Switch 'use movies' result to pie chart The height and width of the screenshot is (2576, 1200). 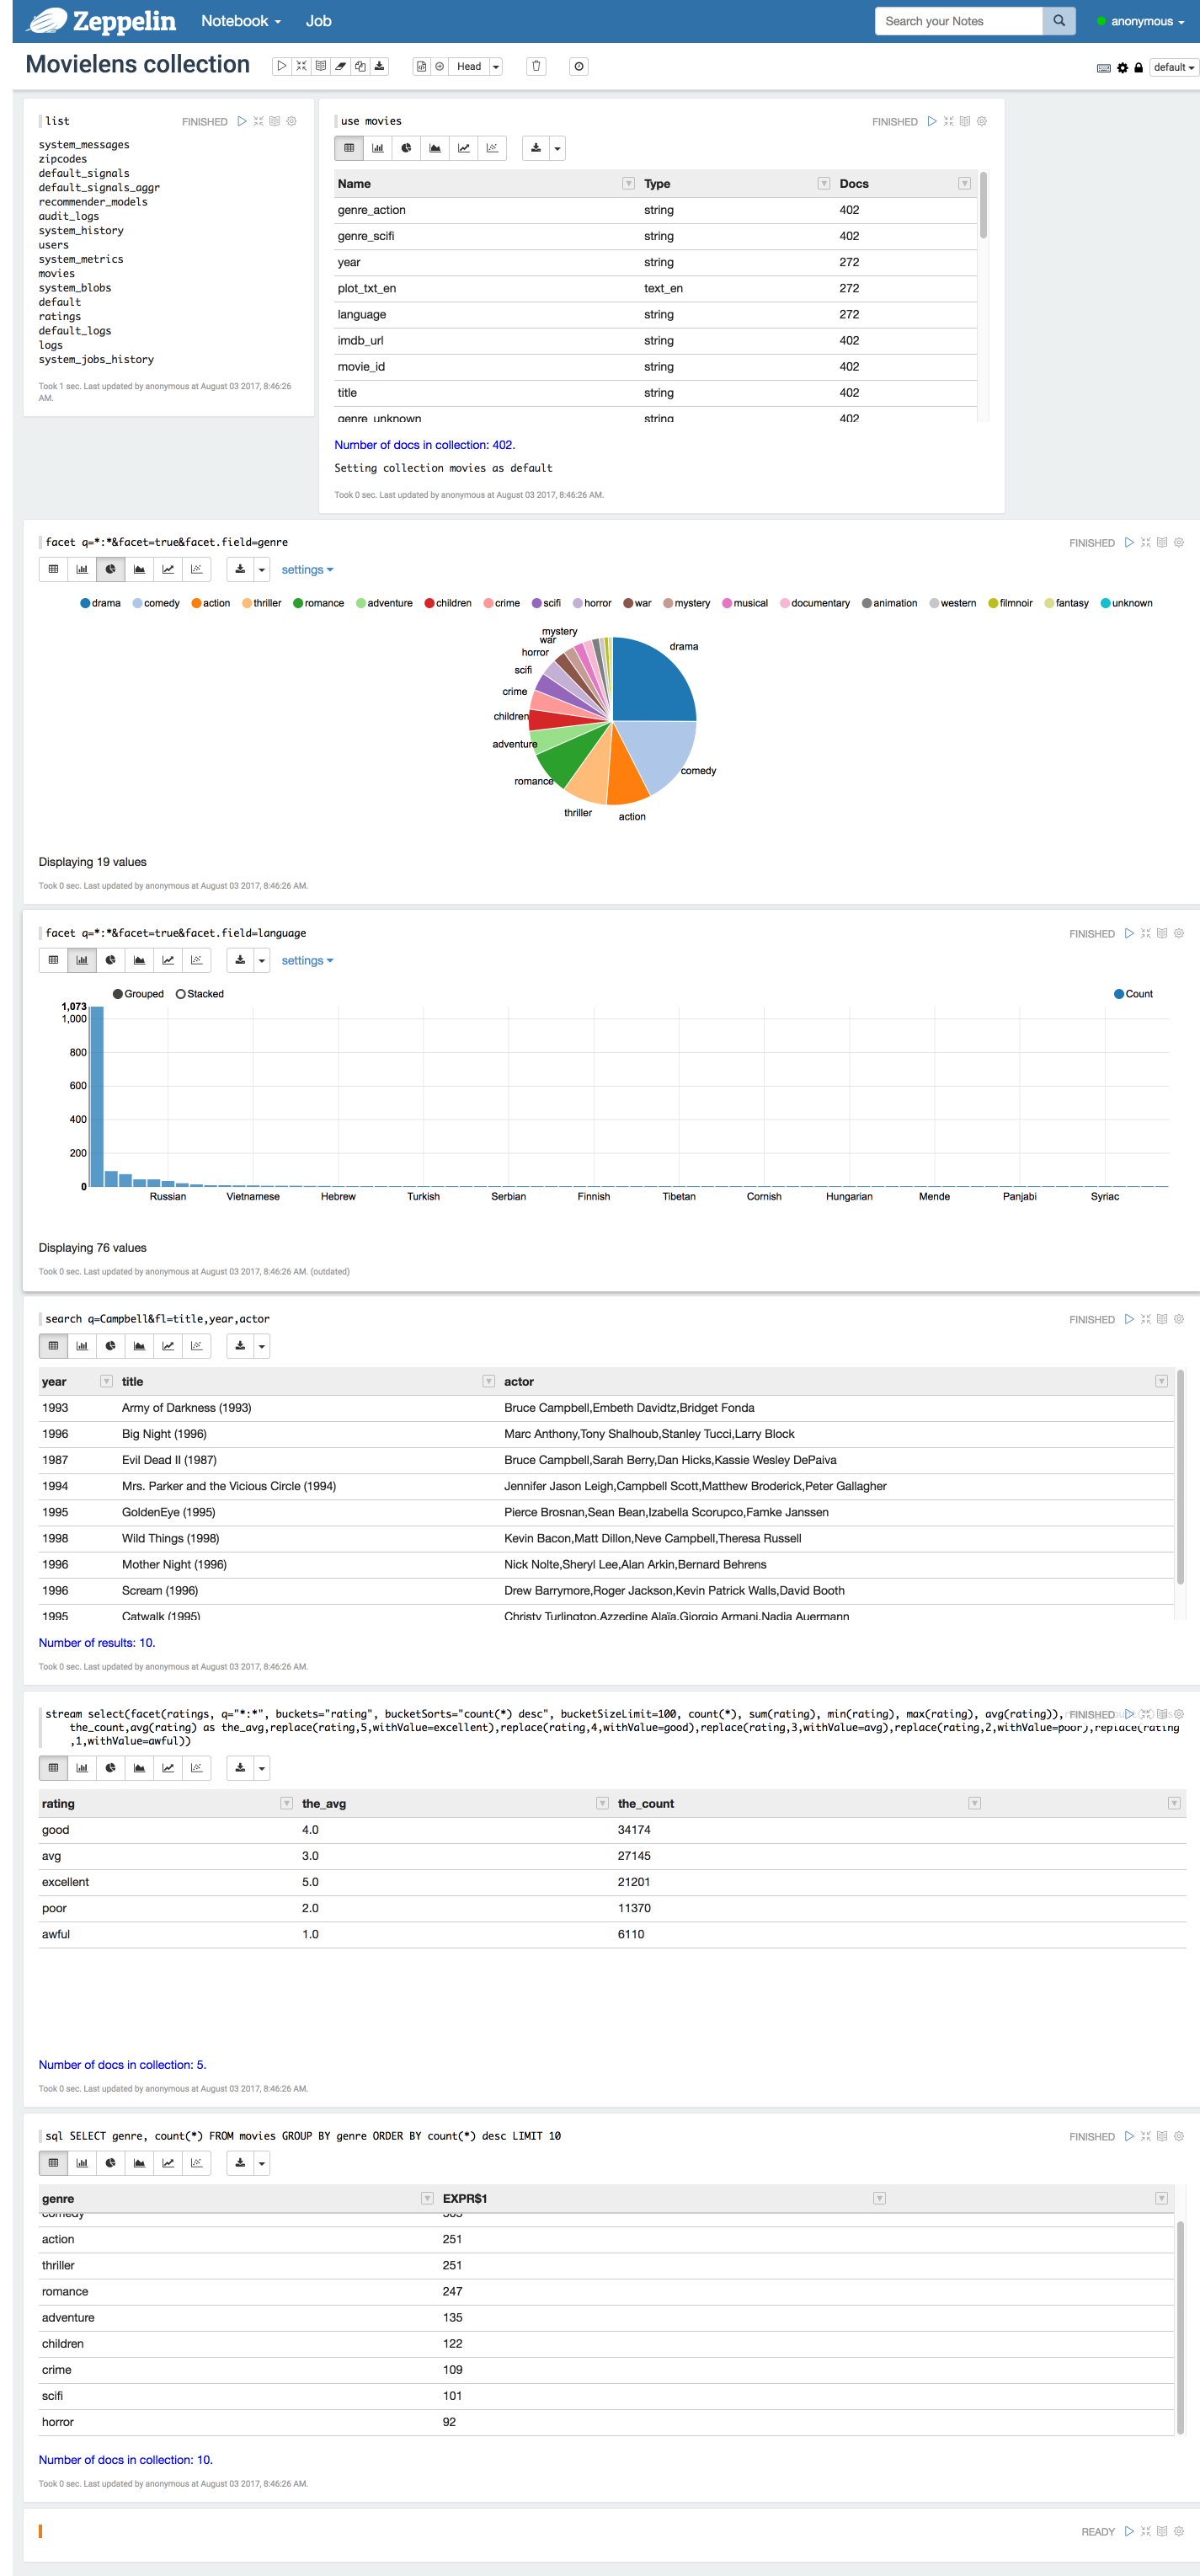click(x=406, y=148)
